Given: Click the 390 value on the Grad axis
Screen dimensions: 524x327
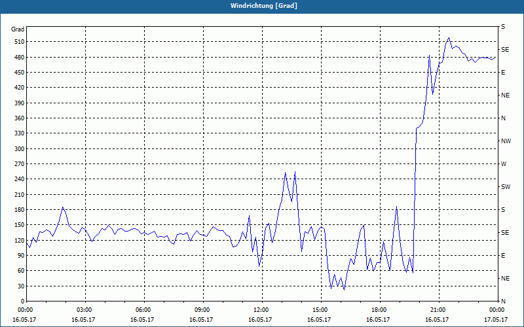Looking at the screenshot, I should click(x=20, y=103).
